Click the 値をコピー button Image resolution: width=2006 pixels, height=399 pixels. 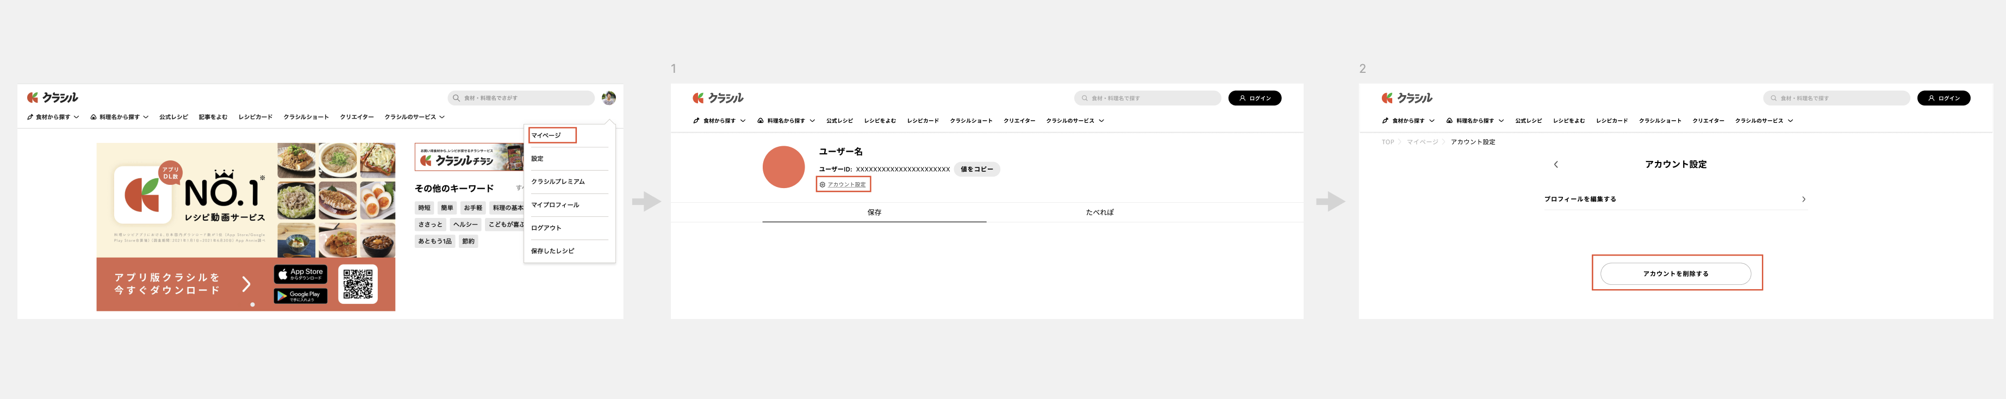coord(976,169)
